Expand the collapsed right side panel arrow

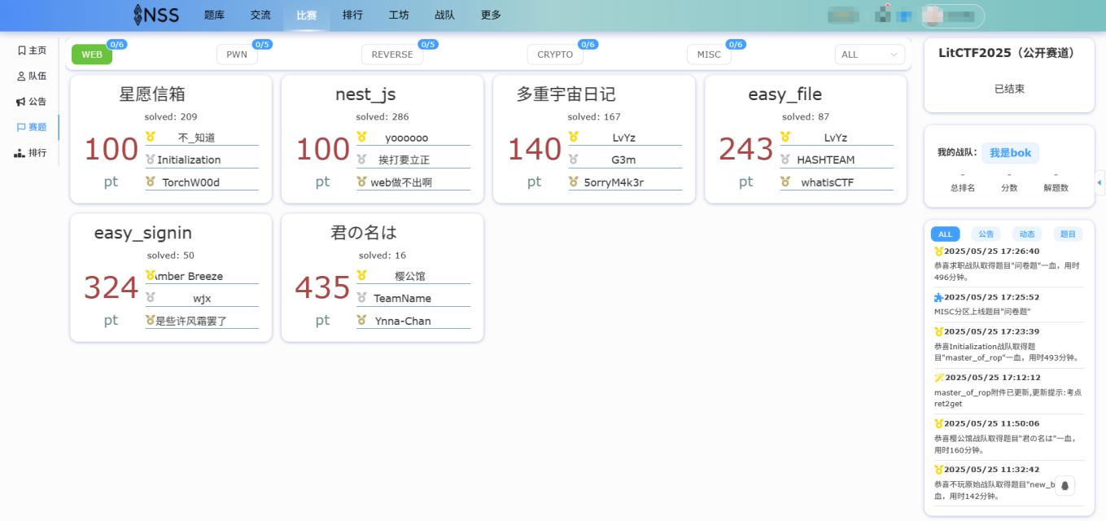1099,182
